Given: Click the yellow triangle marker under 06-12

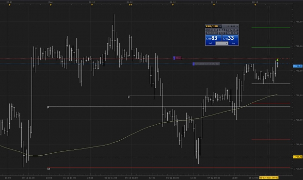Looking at the screenshot, I should [173, 5].
